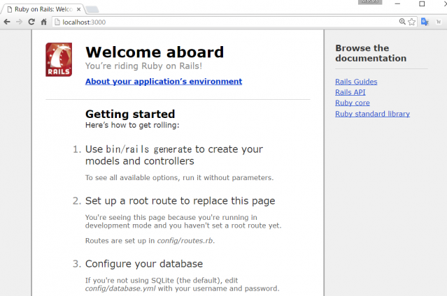Reload the localhost page
The image size is (447, 296).
pyautogui.click(x=31, y=22)
